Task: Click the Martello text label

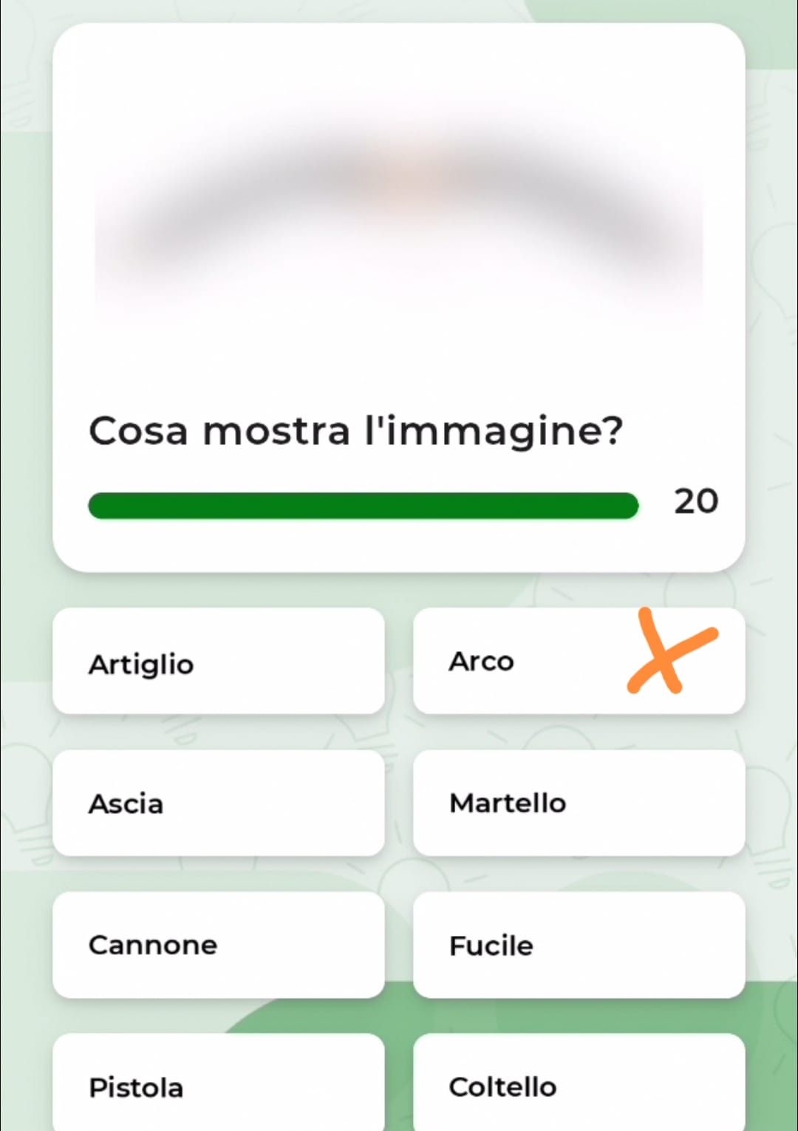Action: point(508,803)
